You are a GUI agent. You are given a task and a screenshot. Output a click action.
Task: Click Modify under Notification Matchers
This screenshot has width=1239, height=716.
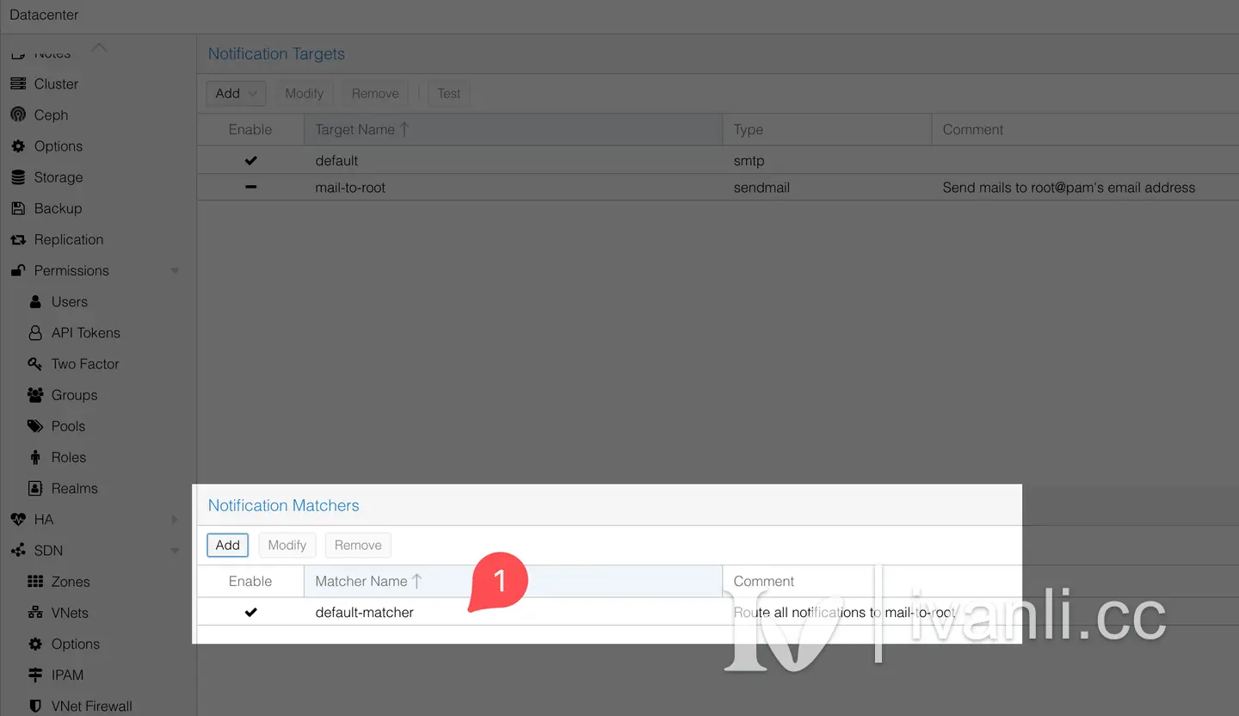click(287, 545)
